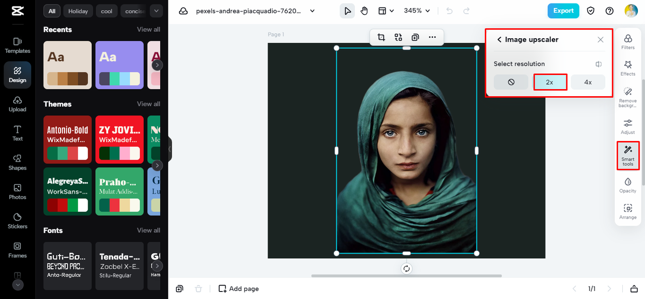The width and height of the screenshot is (645, 299).
Task: Open the Filters panel
Action: pyautogui.click(x=628, y=42)
